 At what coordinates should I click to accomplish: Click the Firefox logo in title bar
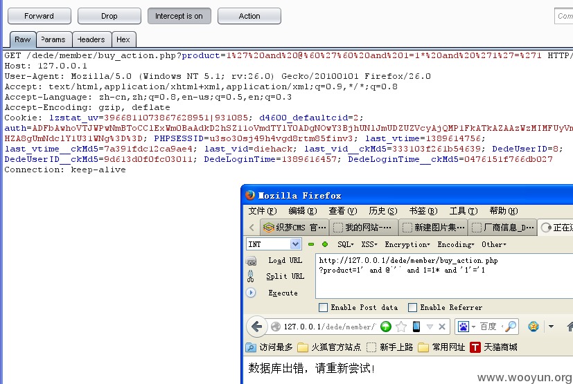tap(250, 195)
